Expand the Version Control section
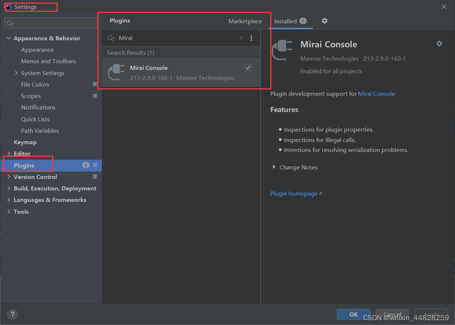Image resolution: width=455 pixels, height=325 pixels. tap(9, 177)
